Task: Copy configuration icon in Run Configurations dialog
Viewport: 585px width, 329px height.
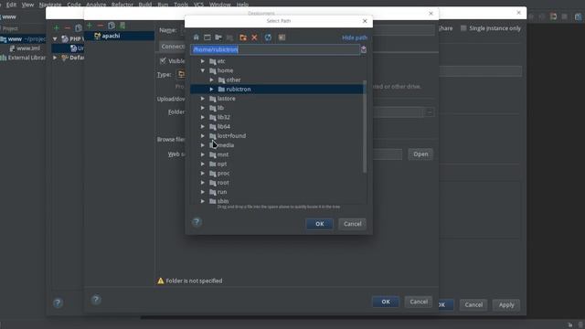Action: (79, 28)
